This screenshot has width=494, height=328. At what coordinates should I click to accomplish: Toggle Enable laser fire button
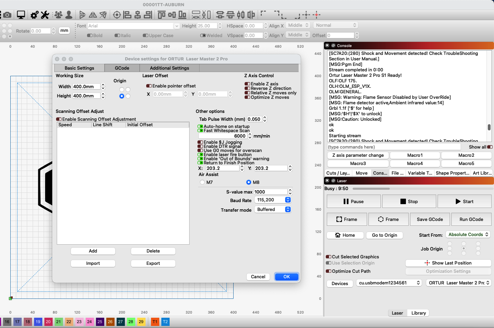click(x=200, y=154)
